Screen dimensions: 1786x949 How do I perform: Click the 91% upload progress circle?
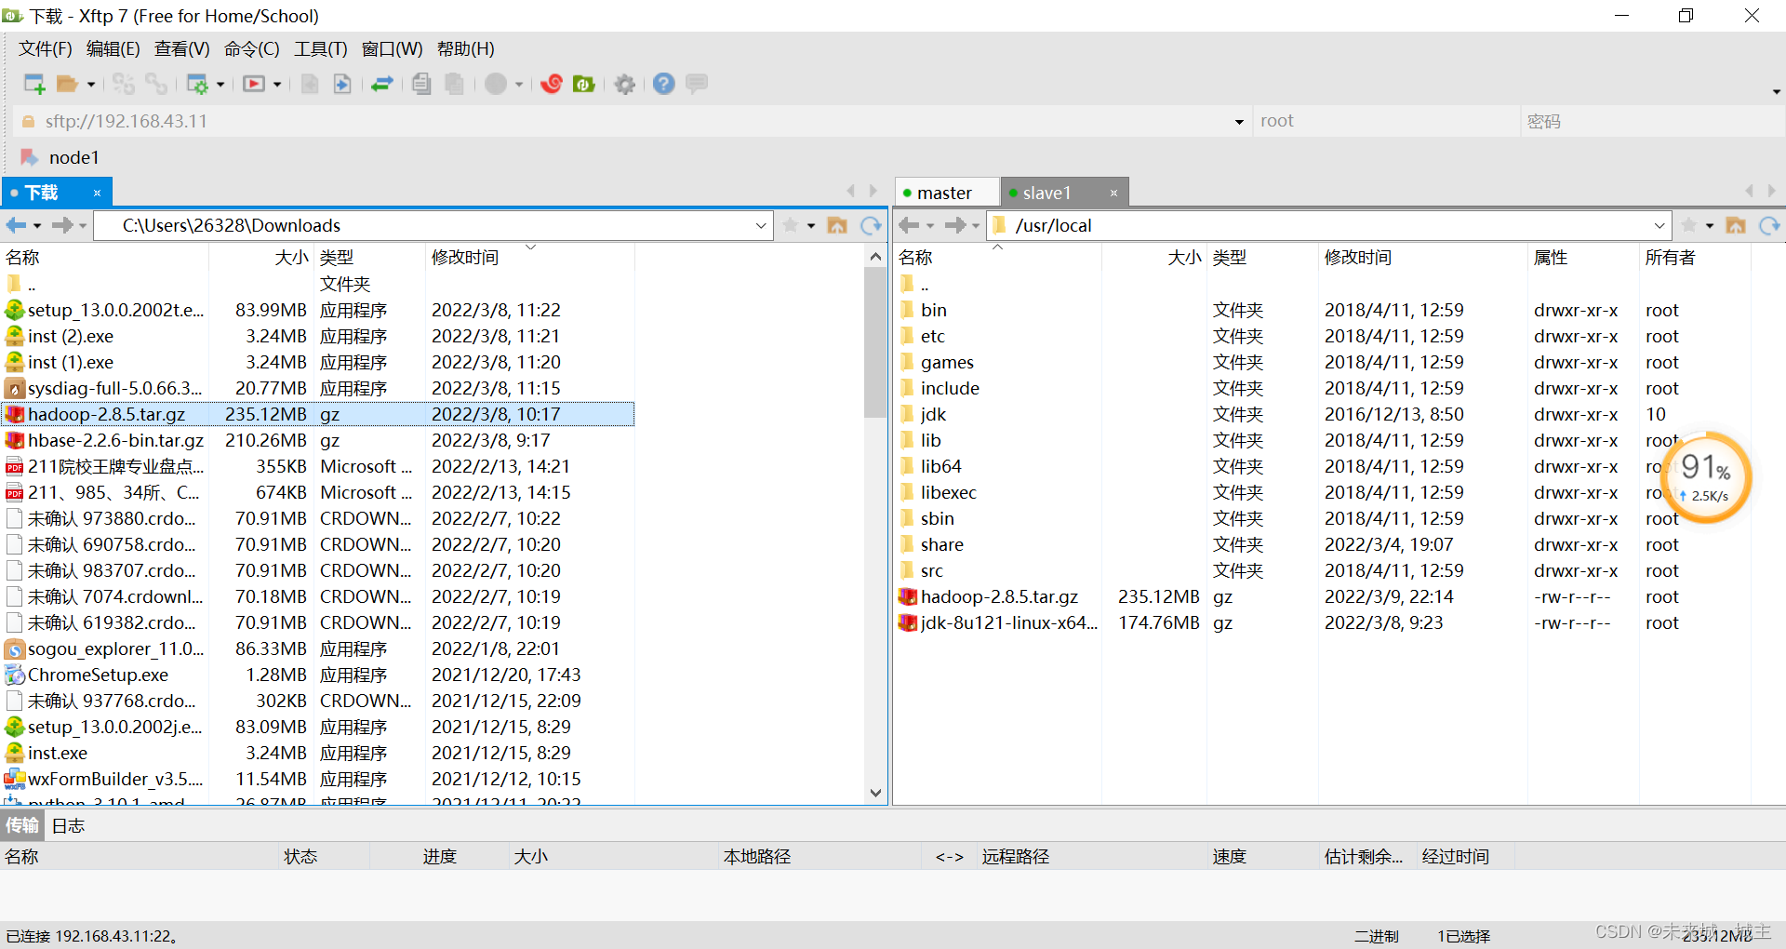point(1704,477)
